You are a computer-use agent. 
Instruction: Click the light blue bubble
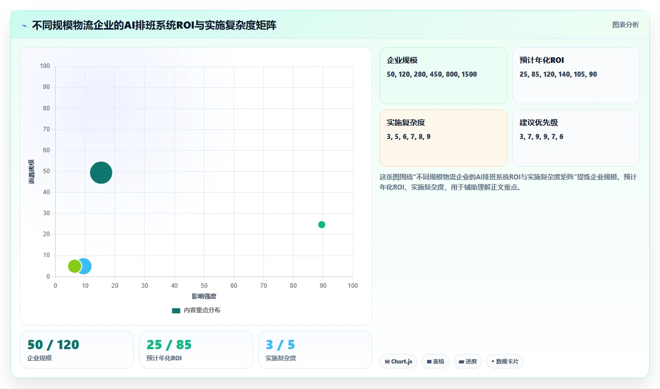[x=85, y=266]
